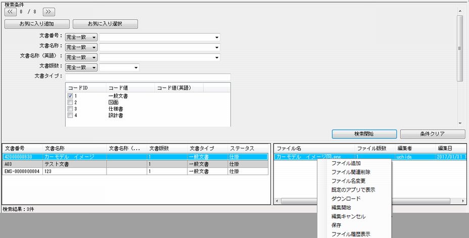Click the search conditions vertical scrollbar thumb
The height and width of the screenshot is (238, 469).
tap(460, 48)
